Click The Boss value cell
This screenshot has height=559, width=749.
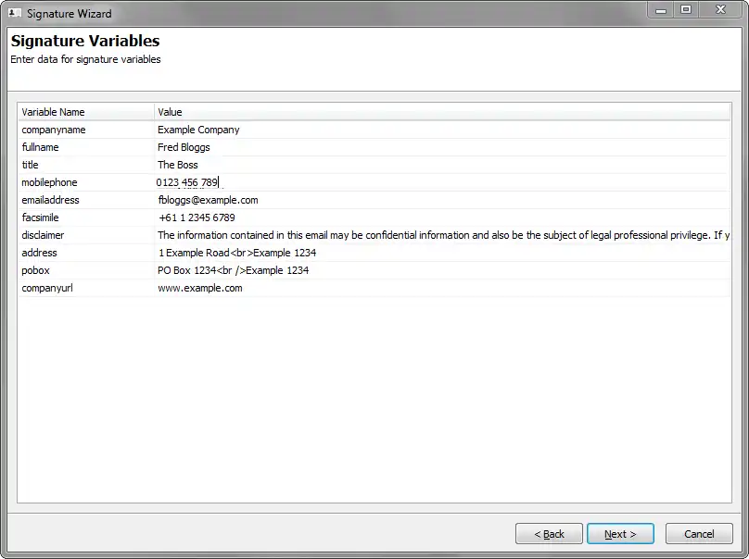point(442,165)
